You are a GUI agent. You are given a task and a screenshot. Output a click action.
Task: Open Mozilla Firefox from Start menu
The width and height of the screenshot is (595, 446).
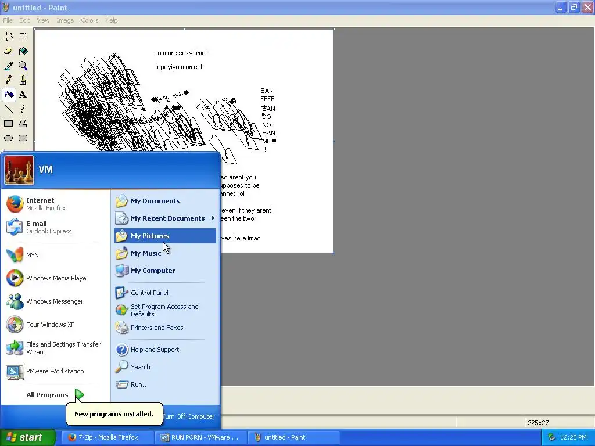[x=55, y=204]
